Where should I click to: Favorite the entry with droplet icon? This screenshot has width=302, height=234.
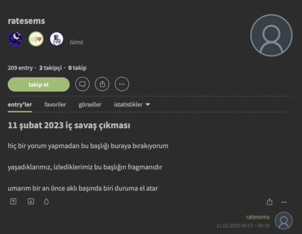pyautogui.click(x=46, y=202)
